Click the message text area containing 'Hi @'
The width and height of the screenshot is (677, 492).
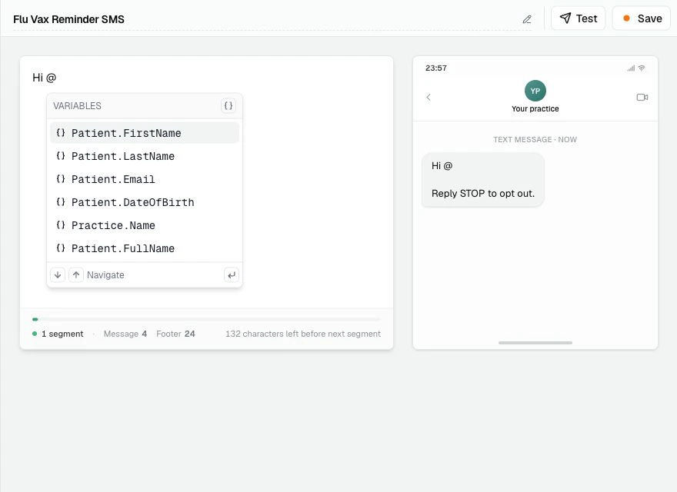(x=206, y=181)
